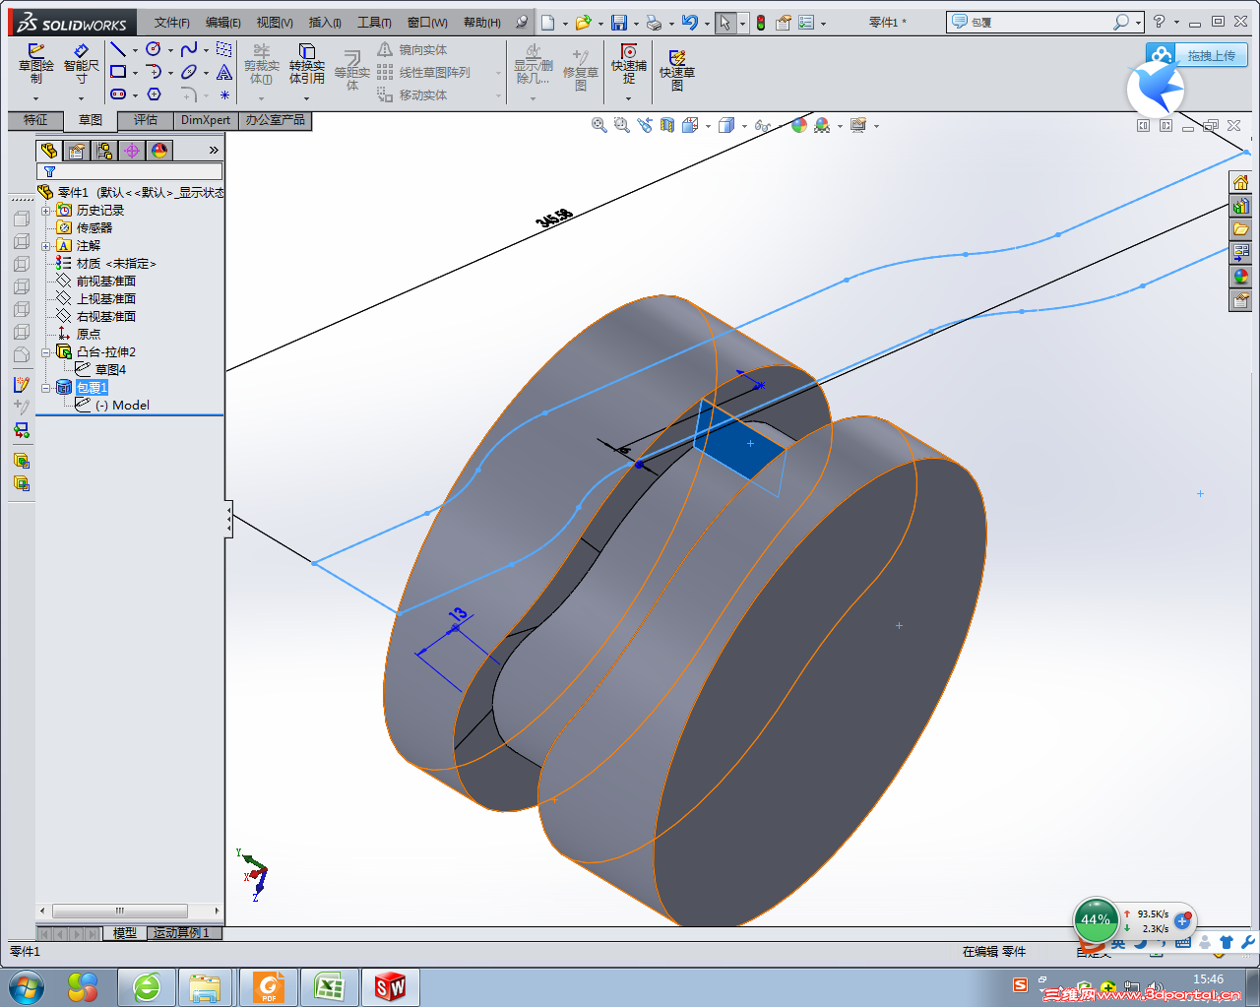The image size is (1260, 1008).
Task: Click the Undo icon in top toolbar
Action: (x=690, y=23)
